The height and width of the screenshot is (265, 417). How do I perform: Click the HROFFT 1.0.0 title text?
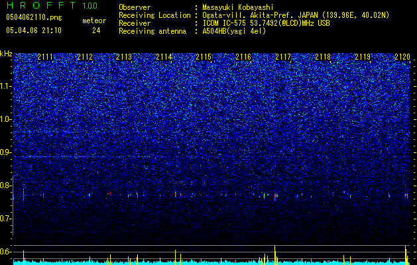tap(52, 5)
